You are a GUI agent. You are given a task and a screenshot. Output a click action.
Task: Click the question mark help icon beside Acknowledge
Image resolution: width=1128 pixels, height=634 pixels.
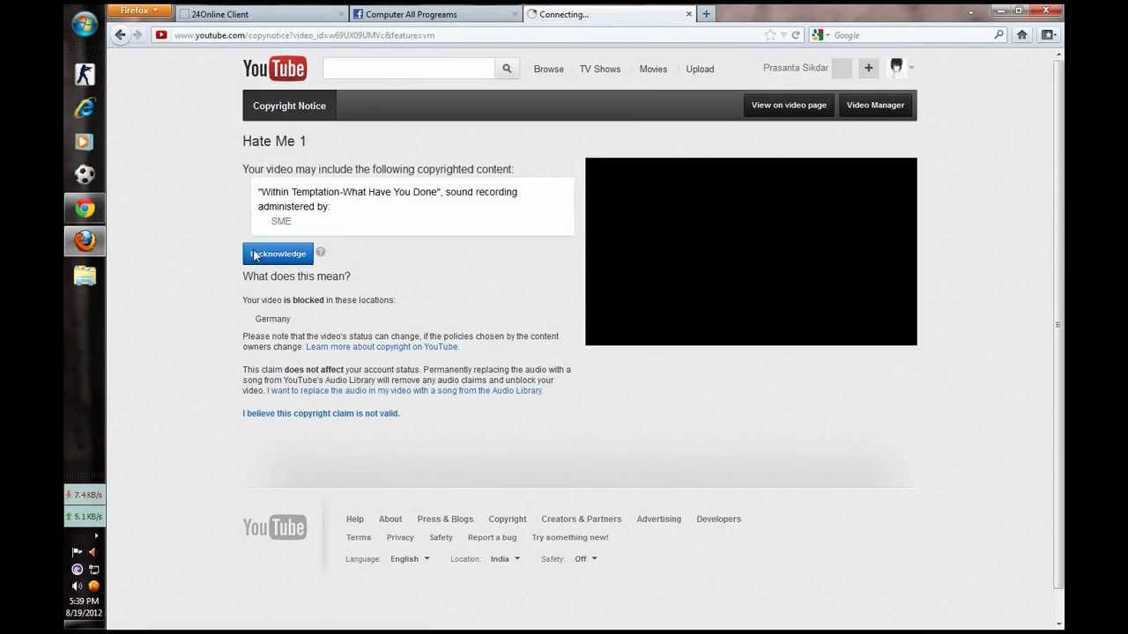[x=321, y=253]
